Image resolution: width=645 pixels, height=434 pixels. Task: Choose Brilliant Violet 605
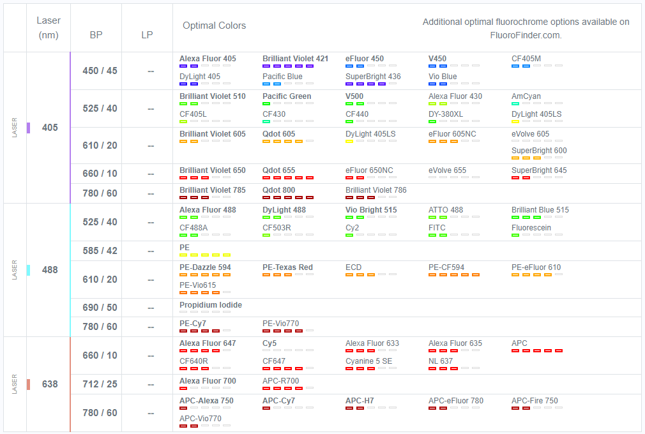point(212,134)
